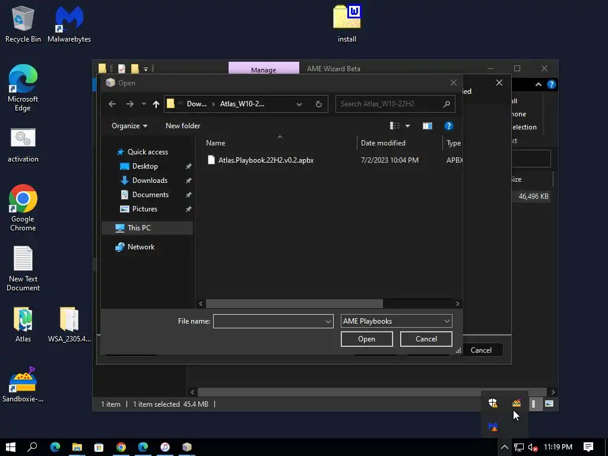Select the Atlas folder on the desktop
Image resolution: width=608 pixels, height=456 pixels.
[x=23, y=325]
